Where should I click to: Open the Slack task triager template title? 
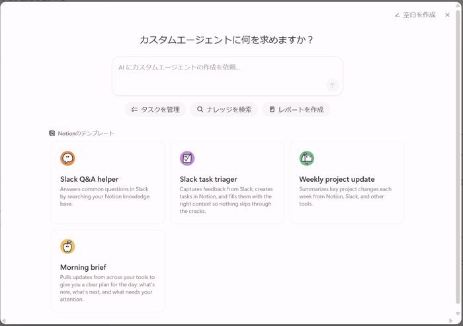coord(208,179)
